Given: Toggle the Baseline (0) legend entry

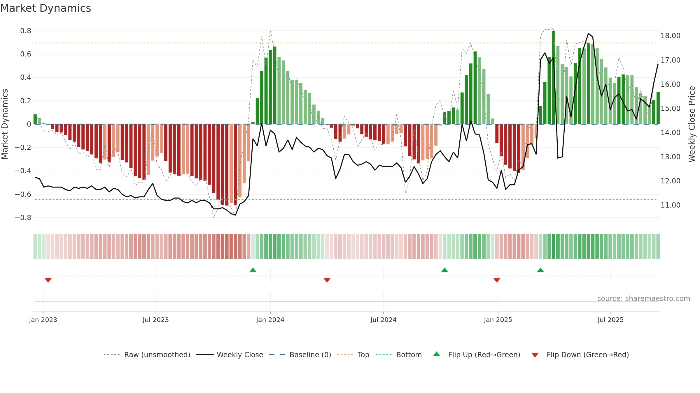Looking at the screenshot, I should click(300, 355).
